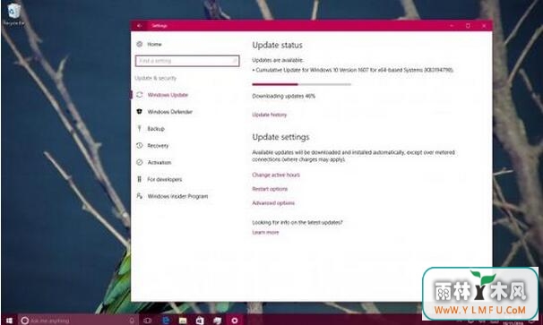
Task: Click the Update status heading
Action: pyautogui.click(x=278, y=45)
